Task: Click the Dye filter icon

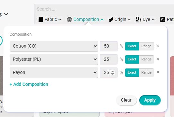Action: click(x=139, y=19)
